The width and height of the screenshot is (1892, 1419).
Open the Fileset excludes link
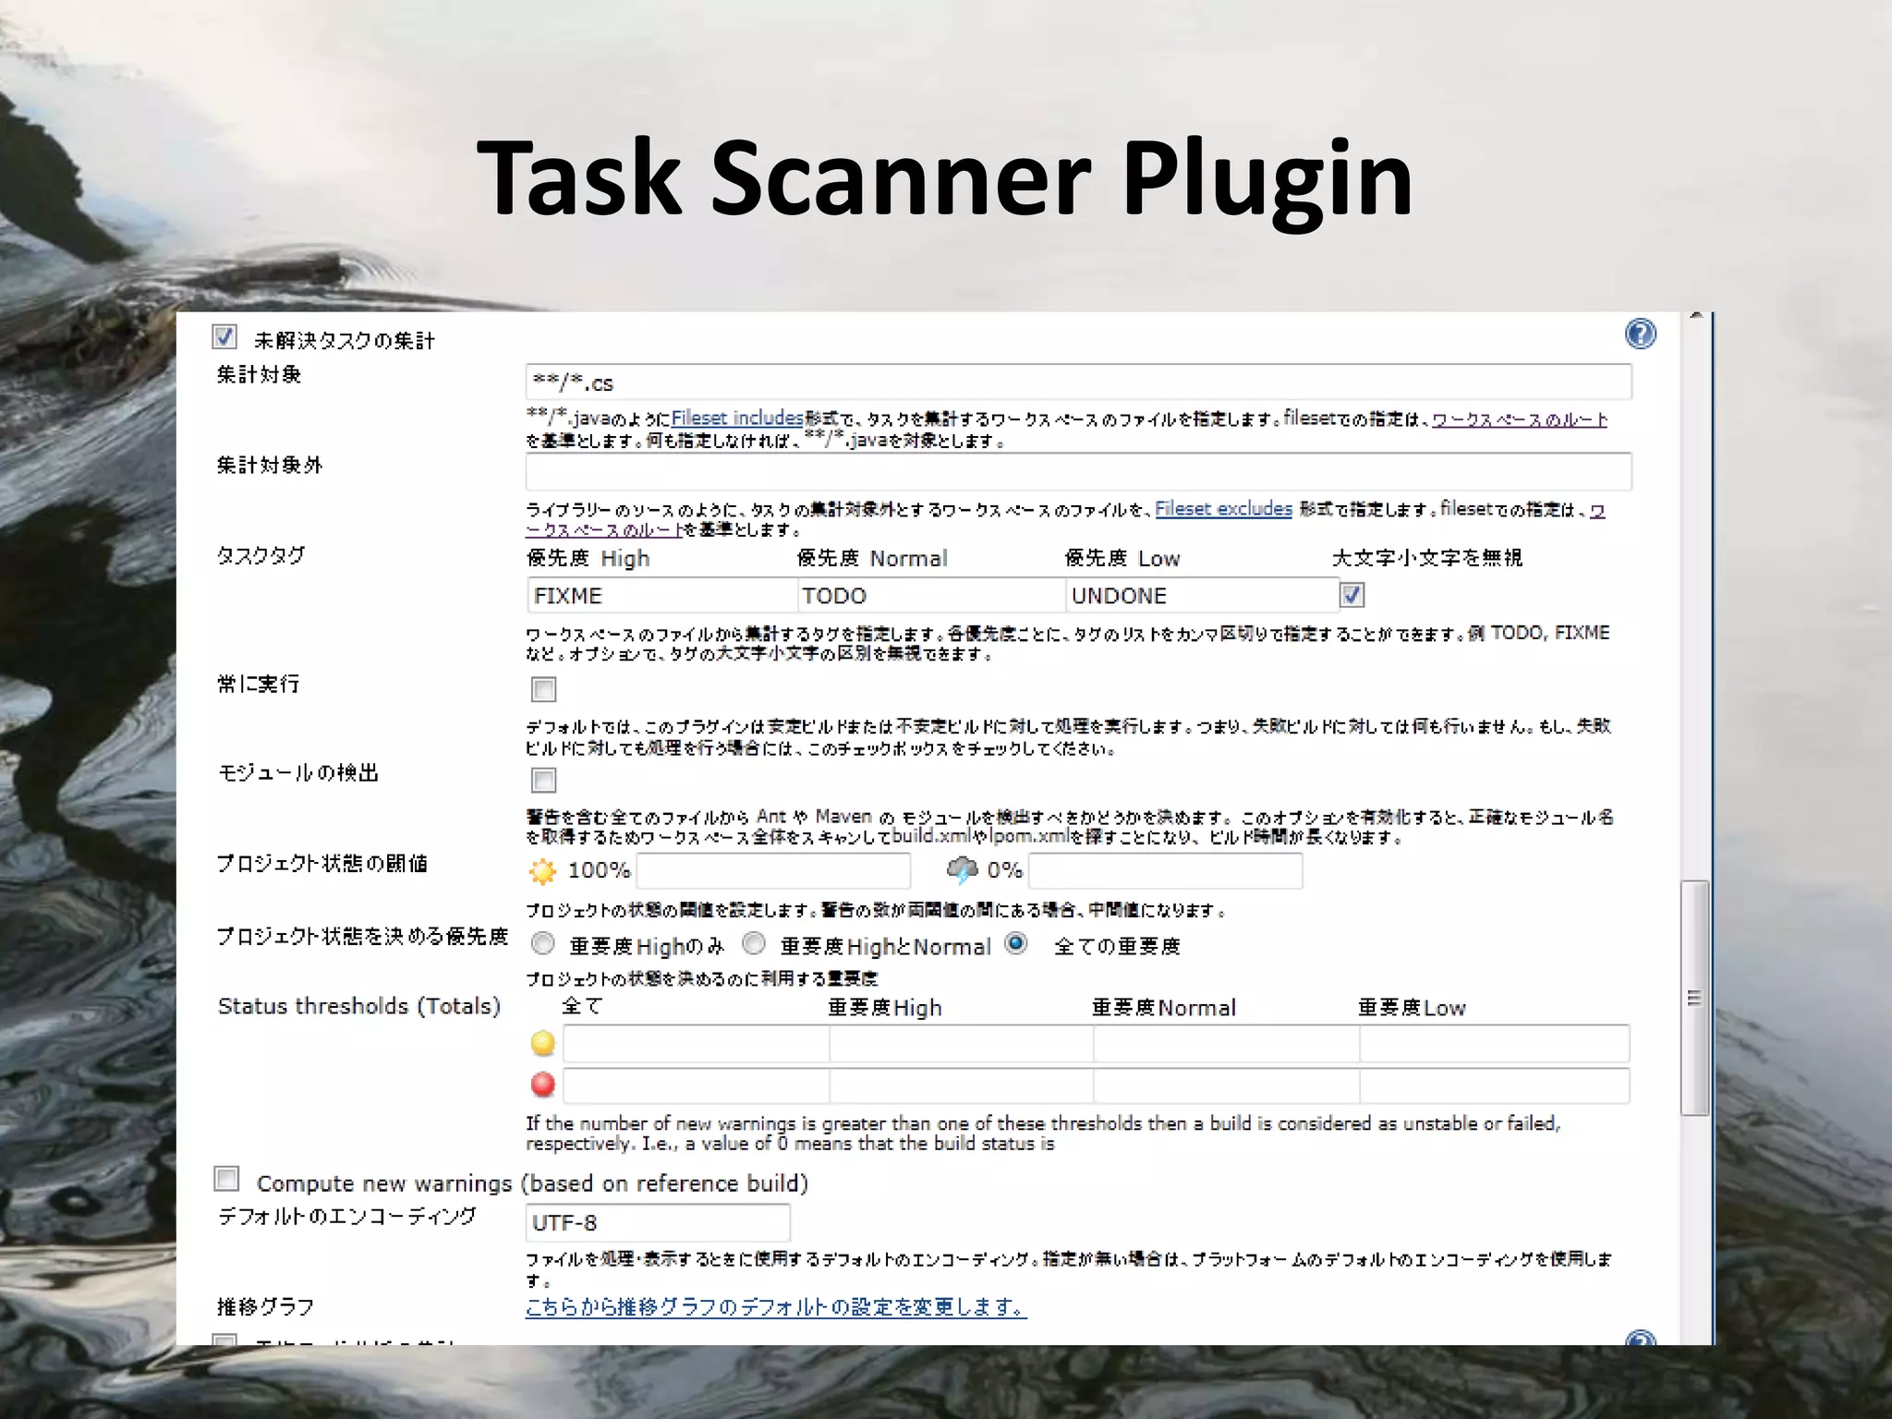tap(1223, 508)
